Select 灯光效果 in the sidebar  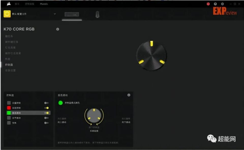coord(10,48)
